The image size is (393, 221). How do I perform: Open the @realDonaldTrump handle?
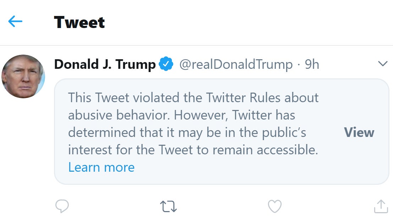(236, 64)
